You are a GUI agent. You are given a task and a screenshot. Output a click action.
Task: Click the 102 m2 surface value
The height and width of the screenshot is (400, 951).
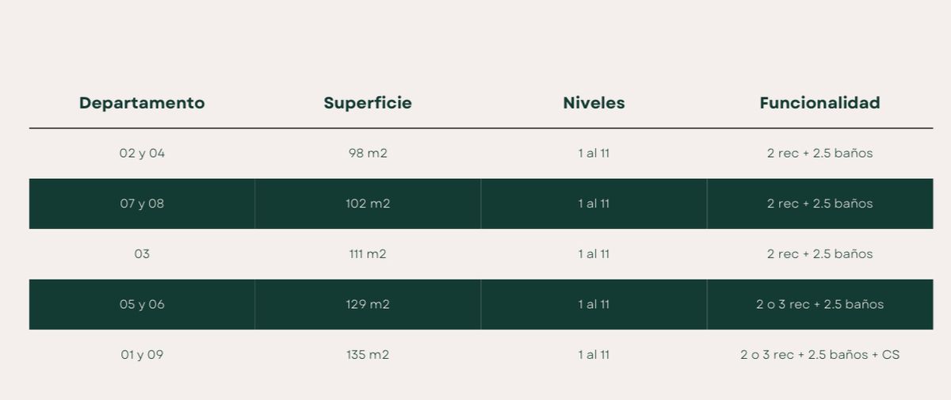point(368,204)
